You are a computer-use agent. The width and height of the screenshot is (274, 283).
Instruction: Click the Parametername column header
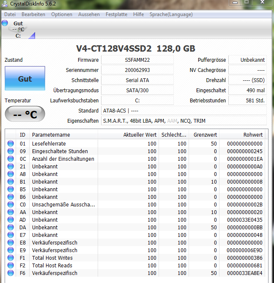63,135
